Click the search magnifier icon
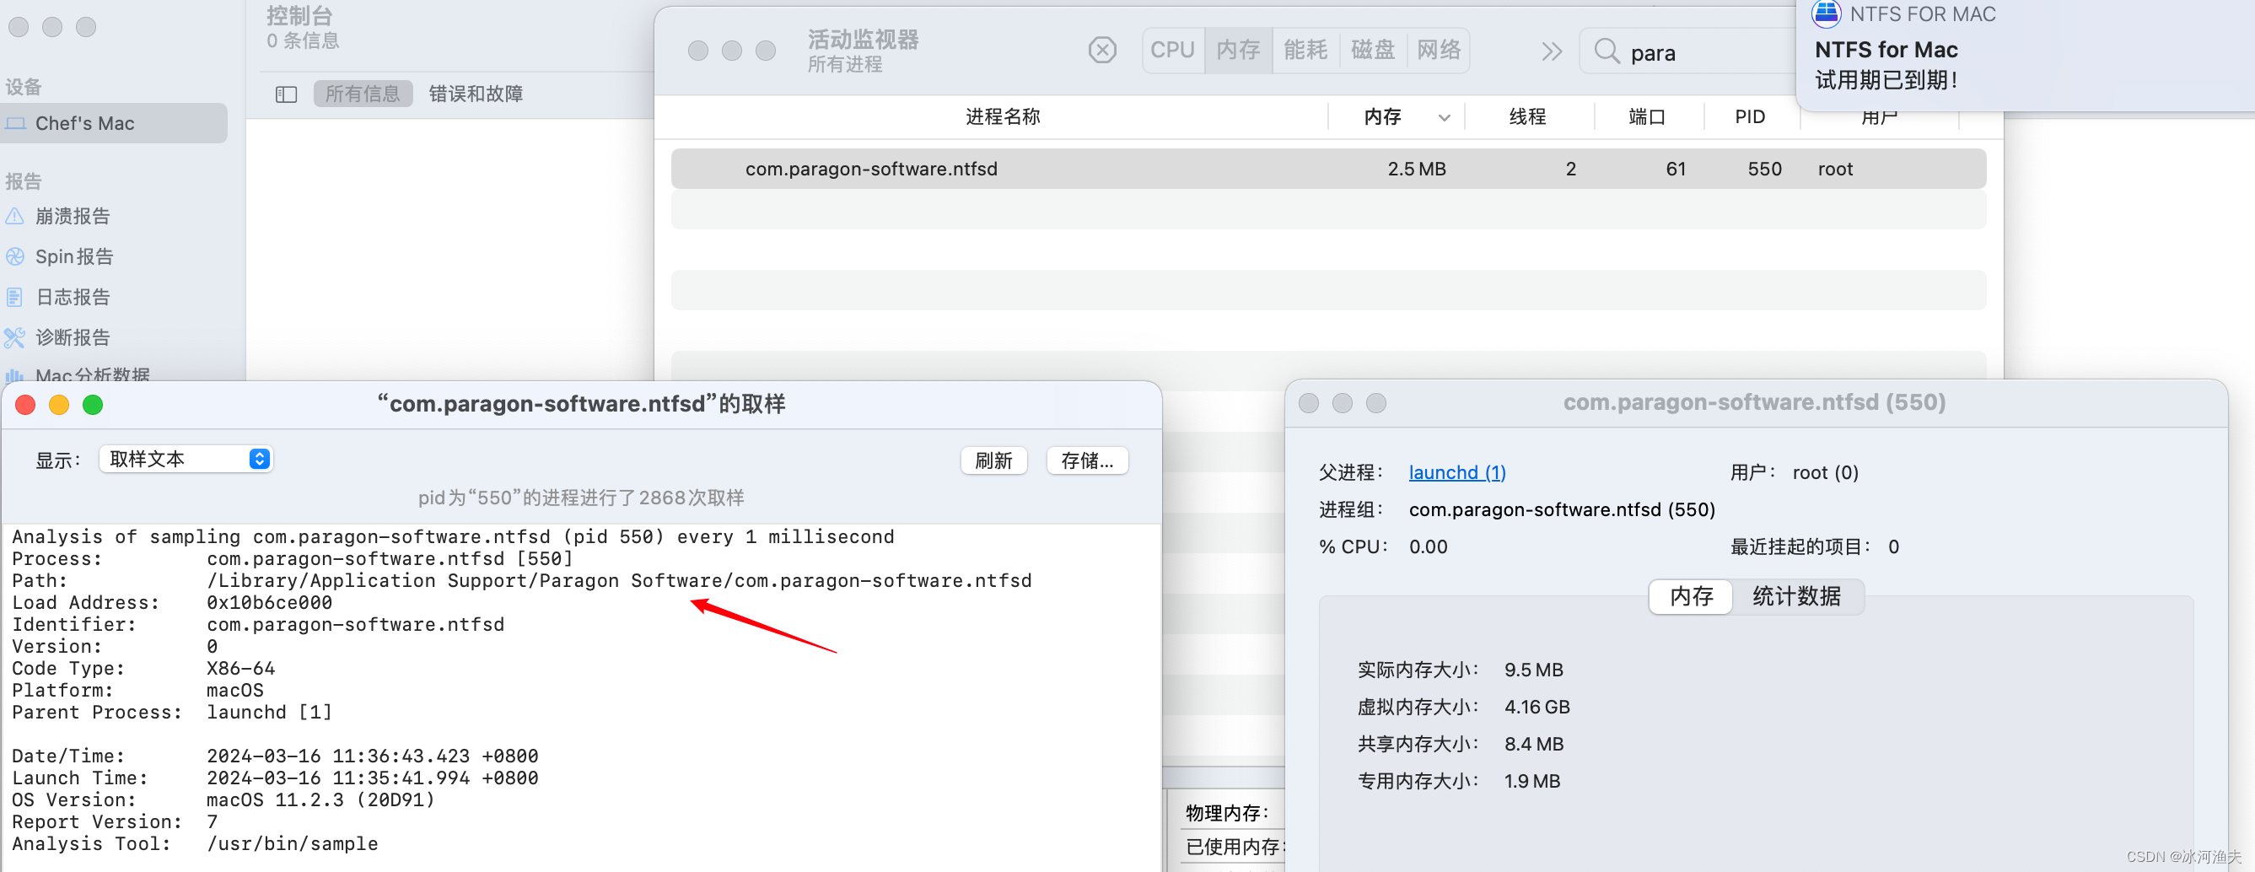 point(1606,51)
